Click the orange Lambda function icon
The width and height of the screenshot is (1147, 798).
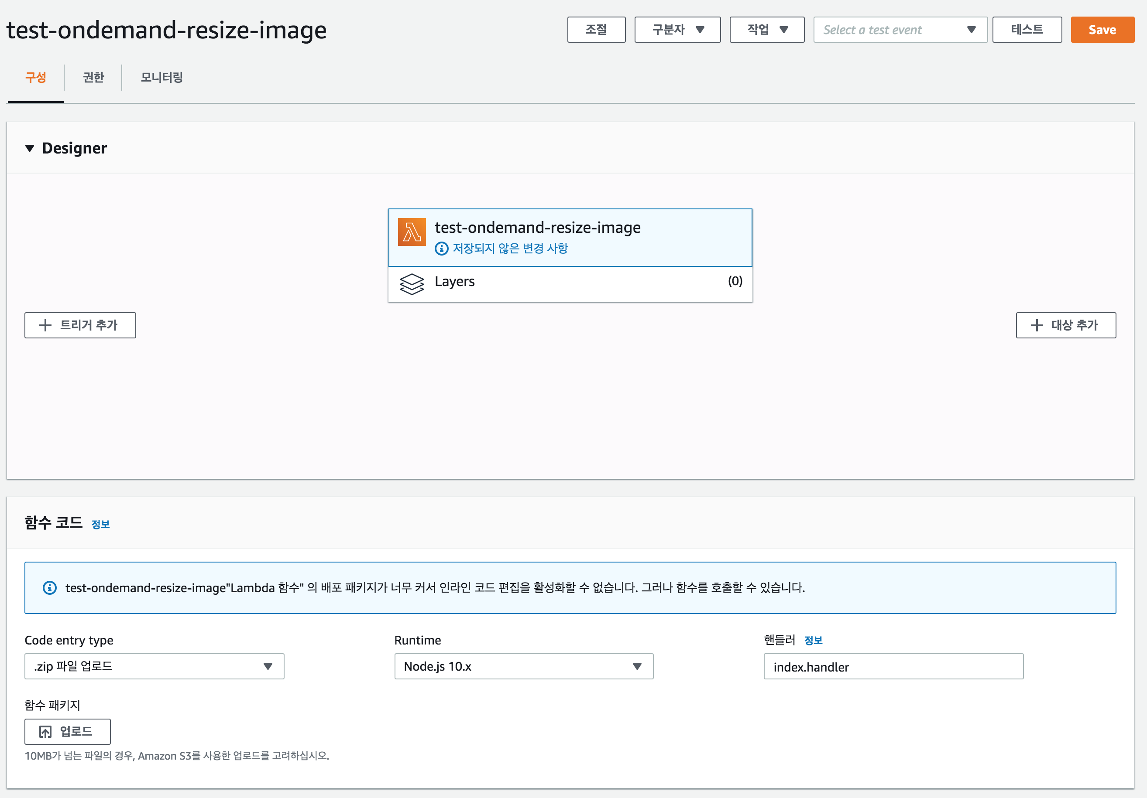tap(412, 232)
